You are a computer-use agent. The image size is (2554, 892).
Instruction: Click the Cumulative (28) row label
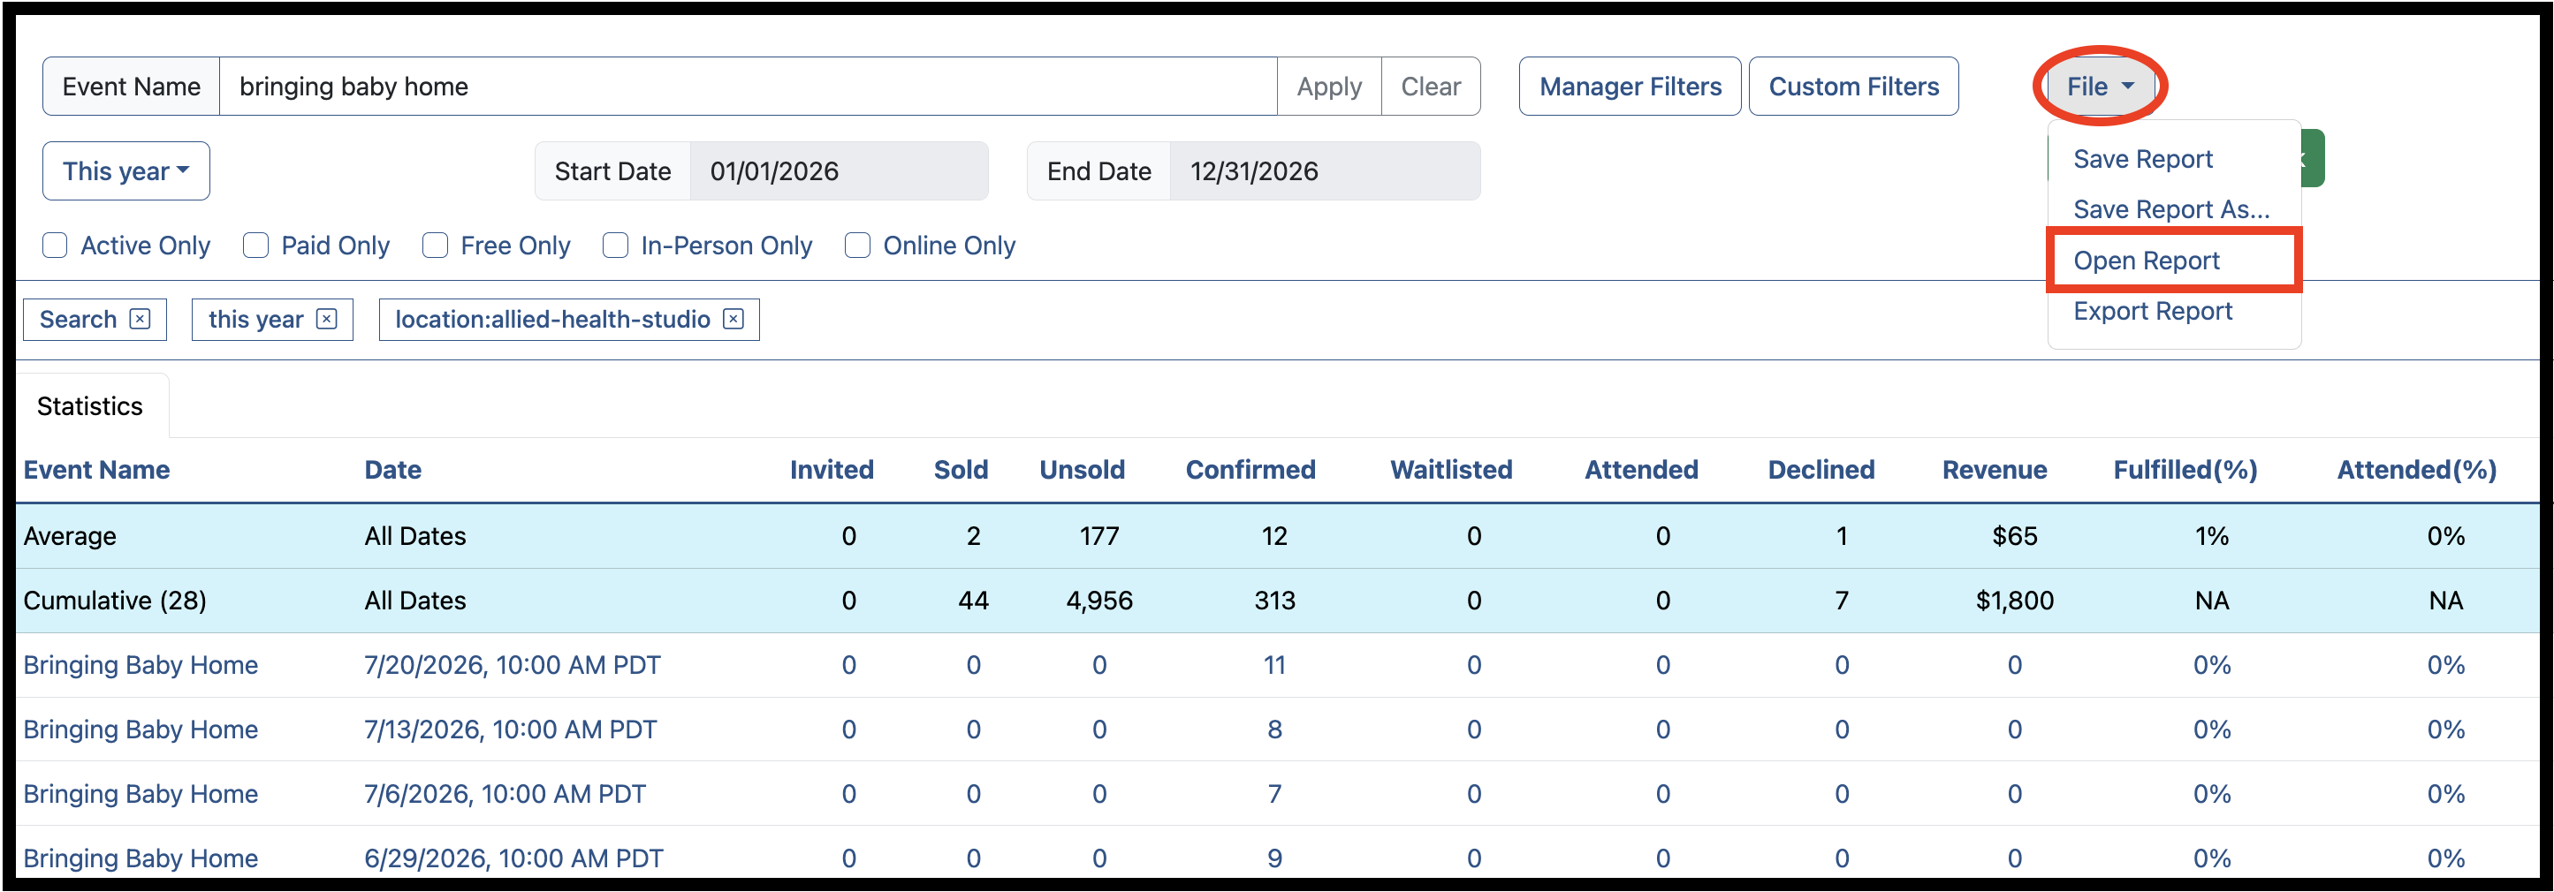[115, 600]
